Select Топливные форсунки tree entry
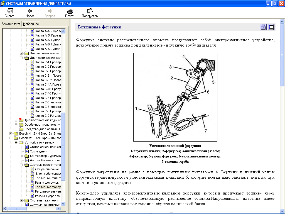This screenshot has width=285, height=214. click(48, 187)
